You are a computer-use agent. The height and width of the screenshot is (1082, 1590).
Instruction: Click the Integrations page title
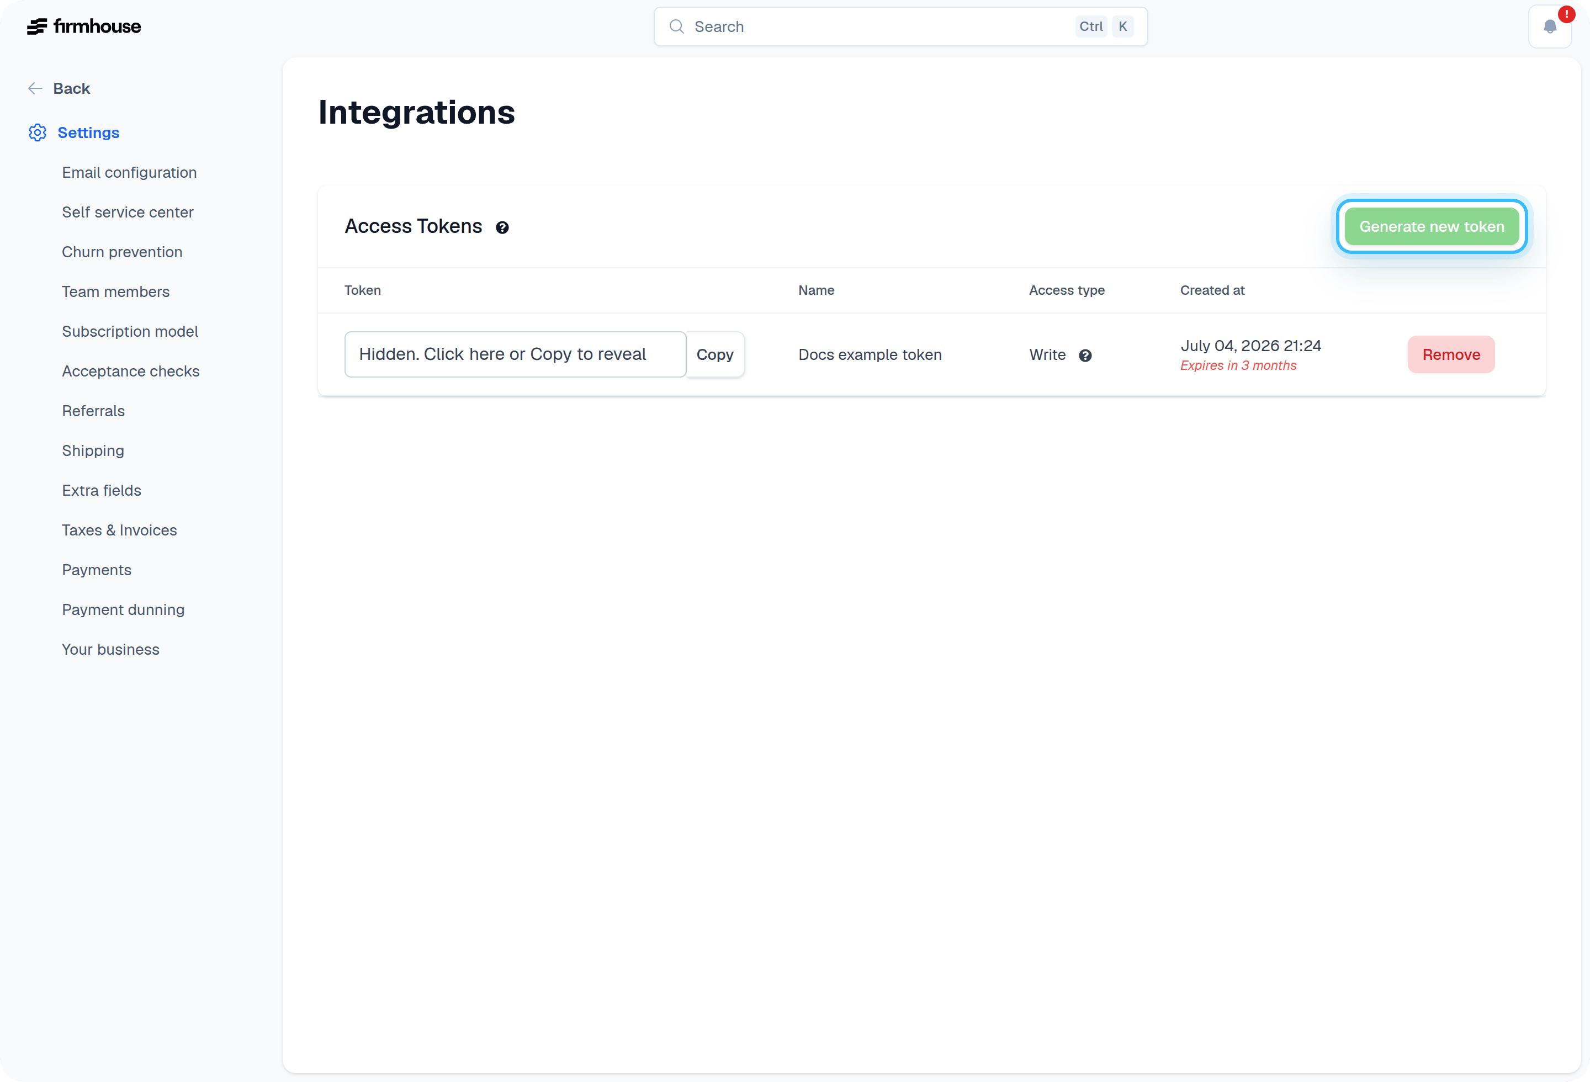click(x=416, y=112)
